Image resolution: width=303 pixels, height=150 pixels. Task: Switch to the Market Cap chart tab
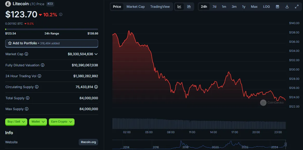coord(136,6)
